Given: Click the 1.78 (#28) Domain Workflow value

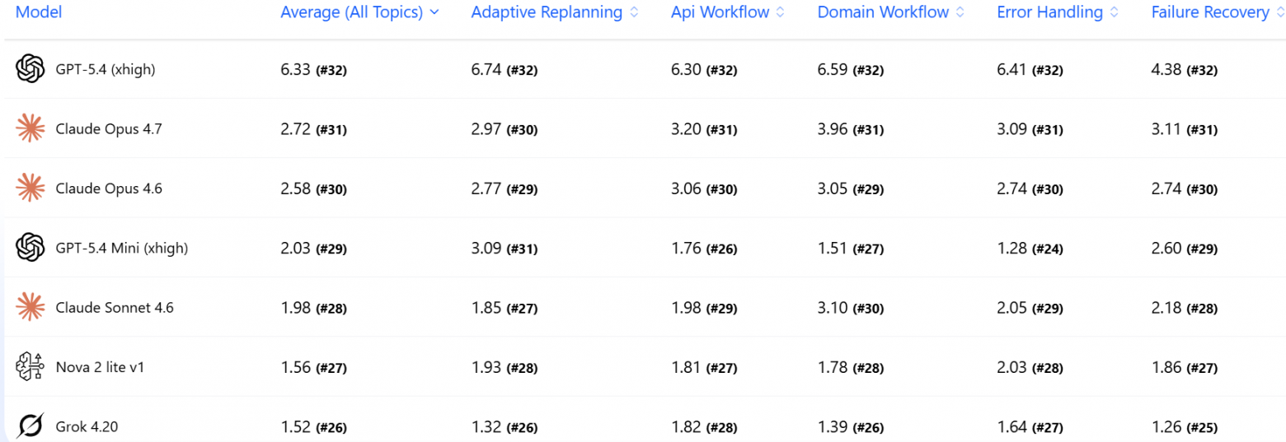Looking at the screenshot, I should (x=851, y=367).
